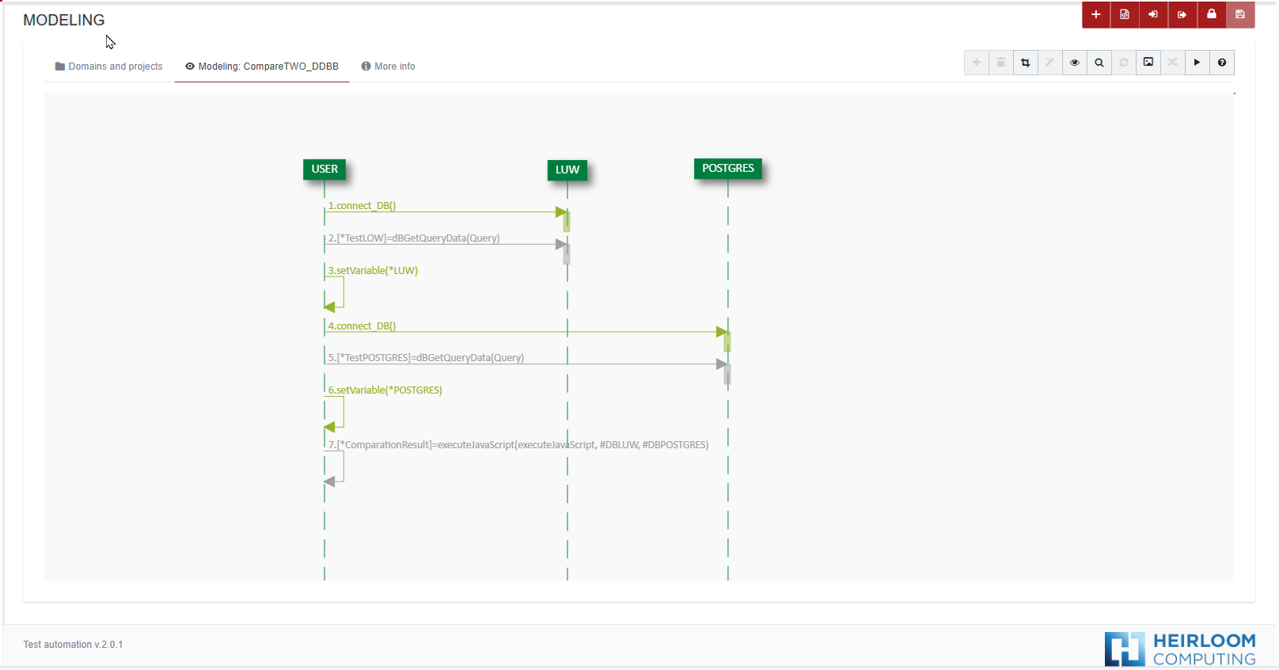Select the POSTGRES lifeline box
This screenshot has width=1279, height=670.
(727, 168)
